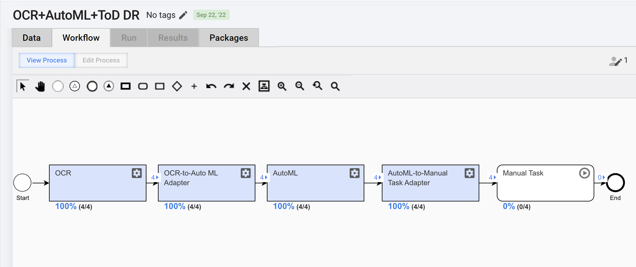Open settings gear on AutoML node
Viewport: 636px width, 267px height.
coord(355,173)
